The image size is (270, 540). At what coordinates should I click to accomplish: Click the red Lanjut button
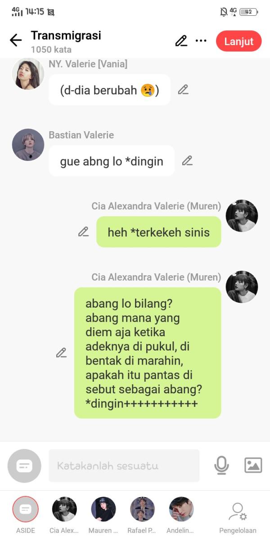[239, 42]
